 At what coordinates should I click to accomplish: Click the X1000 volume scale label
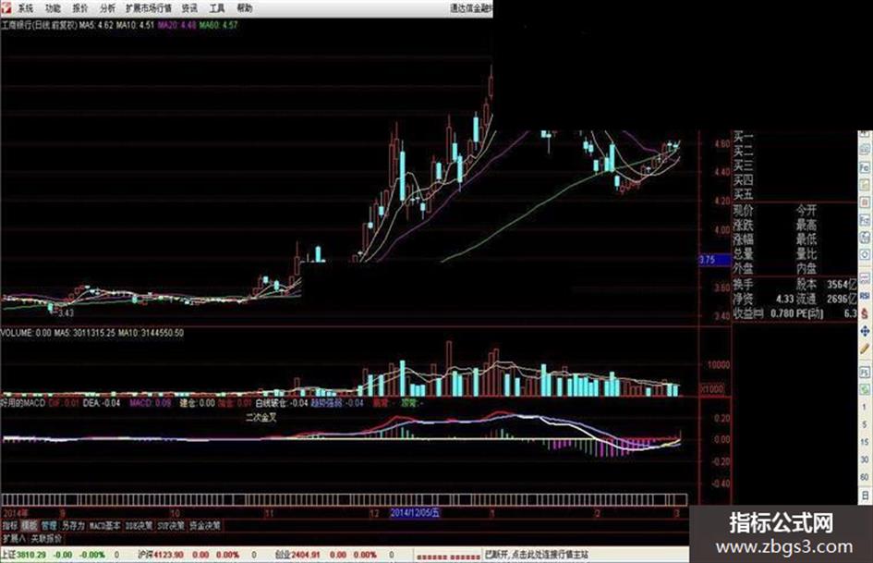pyautogui.click(x=711, y=388)
